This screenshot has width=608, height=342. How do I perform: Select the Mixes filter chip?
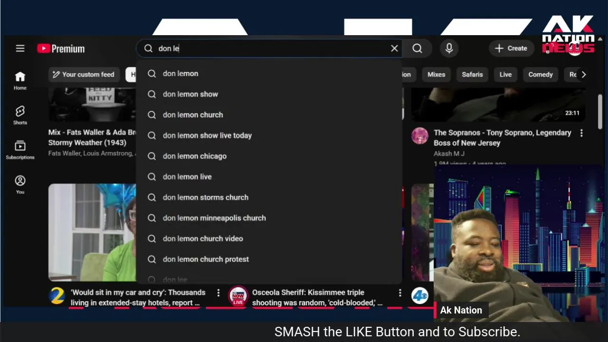pyautogui.click(x=436, y=75)
